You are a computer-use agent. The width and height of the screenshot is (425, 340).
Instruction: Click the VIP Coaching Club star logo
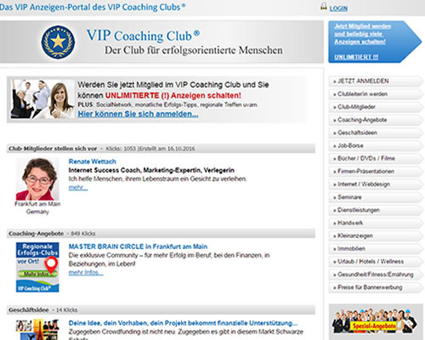pyautogui.click(x=58, y=42)
